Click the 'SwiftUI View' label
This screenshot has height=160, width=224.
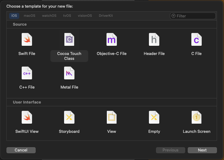(27, 132)
